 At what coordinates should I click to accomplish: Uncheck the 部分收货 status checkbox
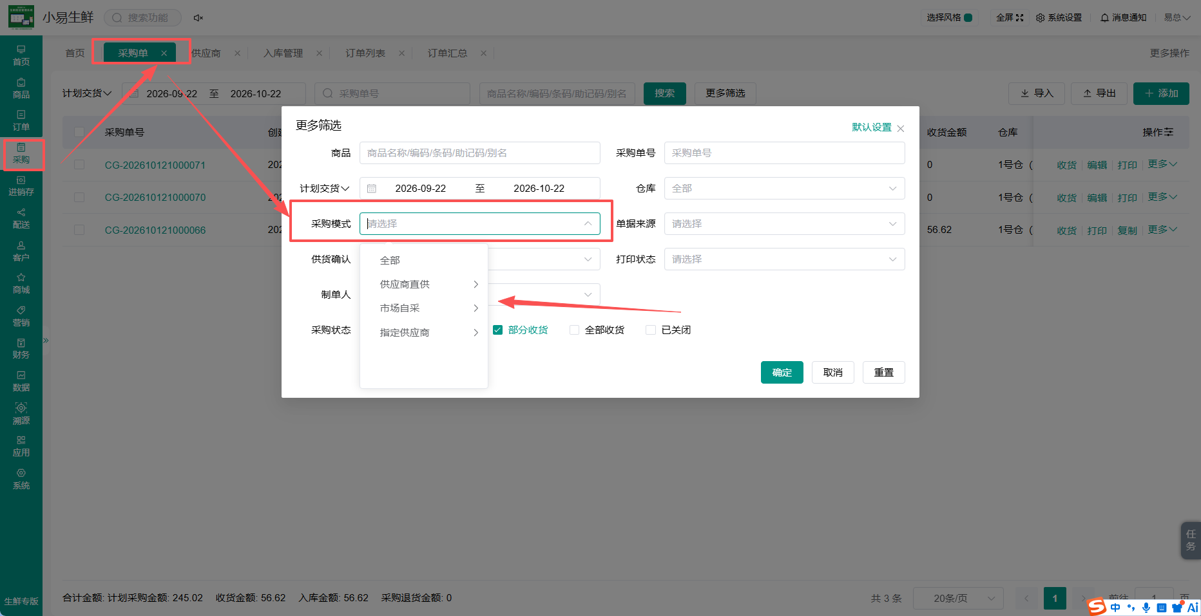(497, 330)
